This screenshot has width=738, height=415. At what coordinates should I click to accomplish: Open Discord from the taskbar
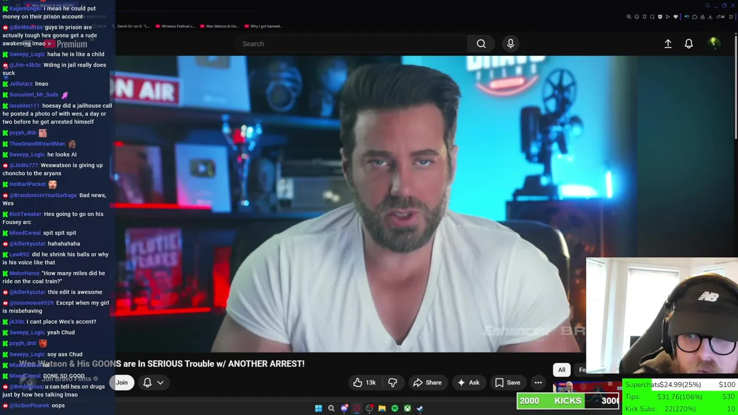pos(344,408)
